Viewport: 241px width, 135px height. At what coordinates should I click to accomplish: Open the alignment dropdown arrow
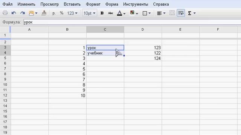tap(164, 13)
